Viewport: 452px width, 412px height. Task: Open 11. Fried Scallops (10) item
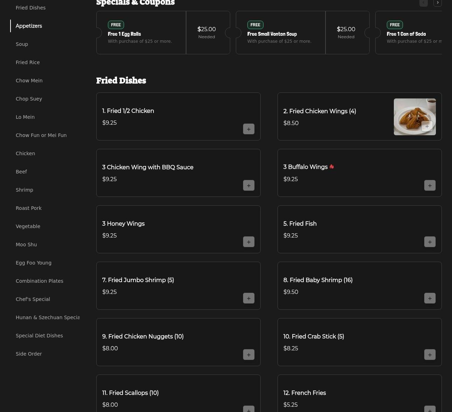point(178,393)
